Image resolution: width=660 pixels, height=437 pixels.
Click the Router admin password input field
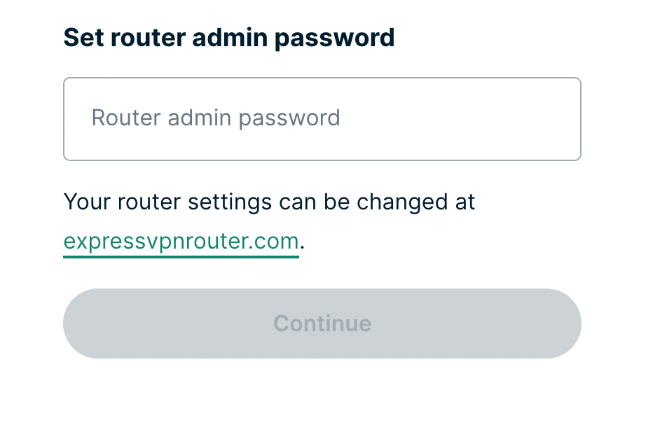coord(322,118)
